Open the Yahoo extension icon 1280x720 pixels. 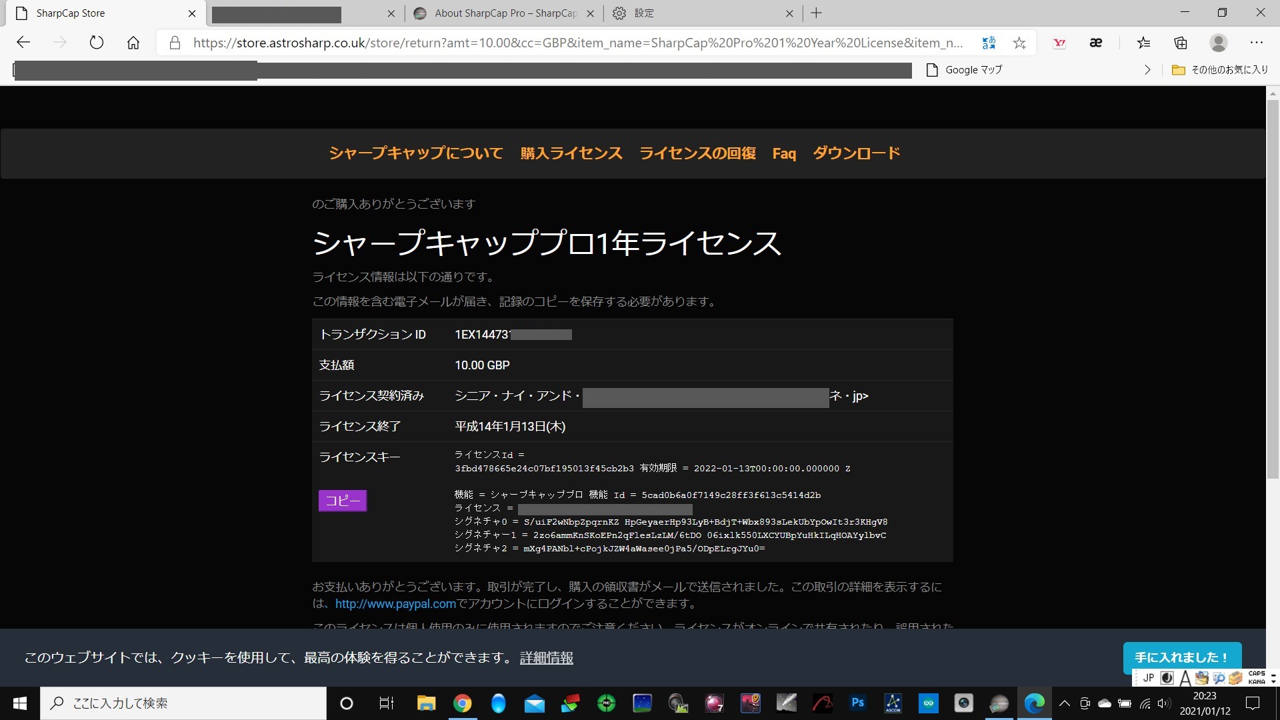[x=1059, y=43]
